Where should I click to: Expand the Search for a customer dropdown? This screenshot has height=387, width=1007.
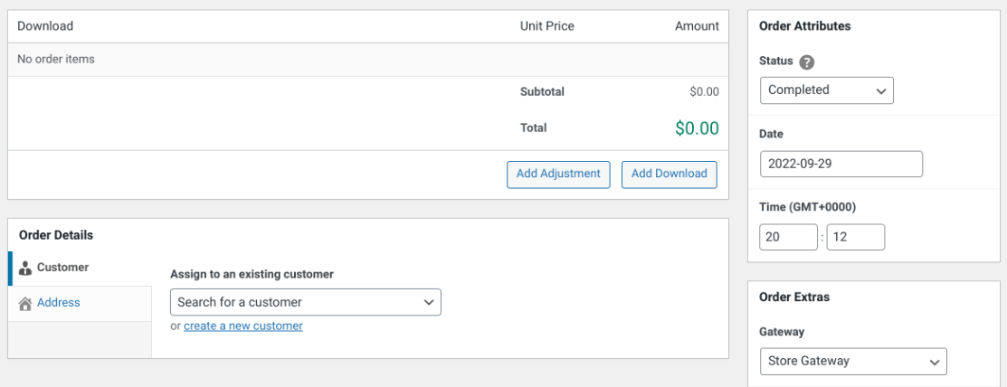click(x=306, y=302)
